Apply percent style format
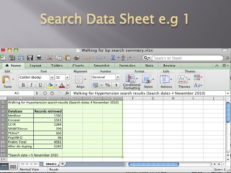Screen dimensions: 231x173 point(107,85)
